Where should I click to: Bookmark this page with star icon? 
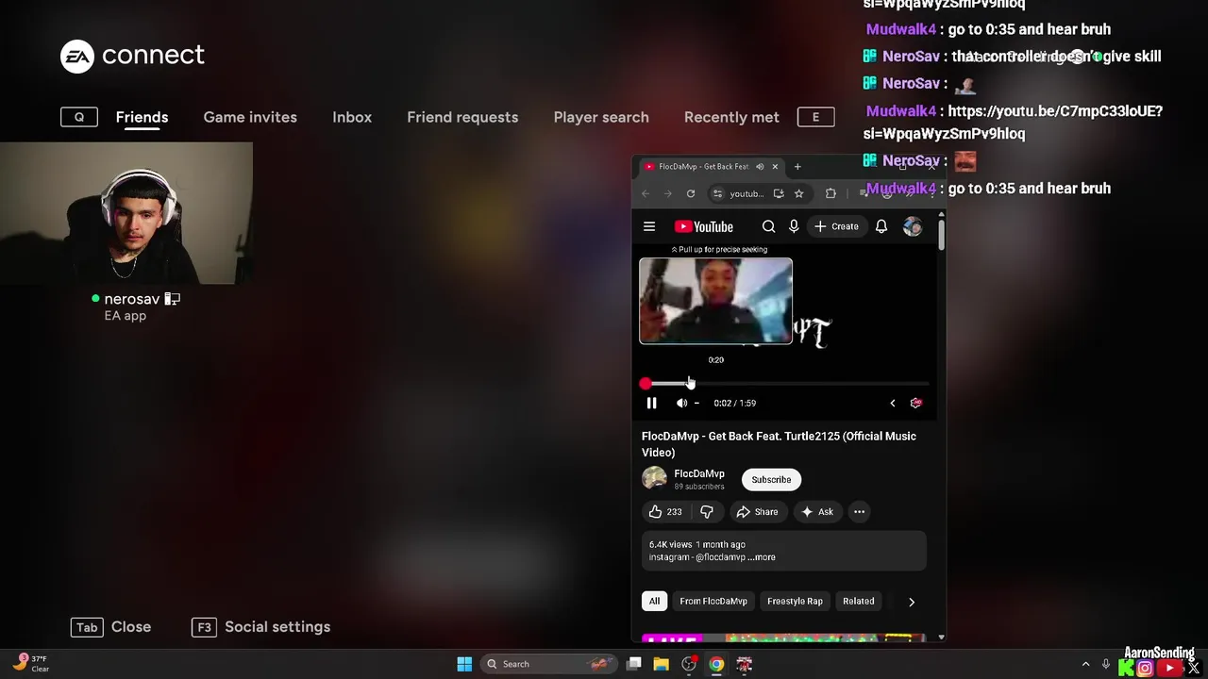[x=798, y=193]
